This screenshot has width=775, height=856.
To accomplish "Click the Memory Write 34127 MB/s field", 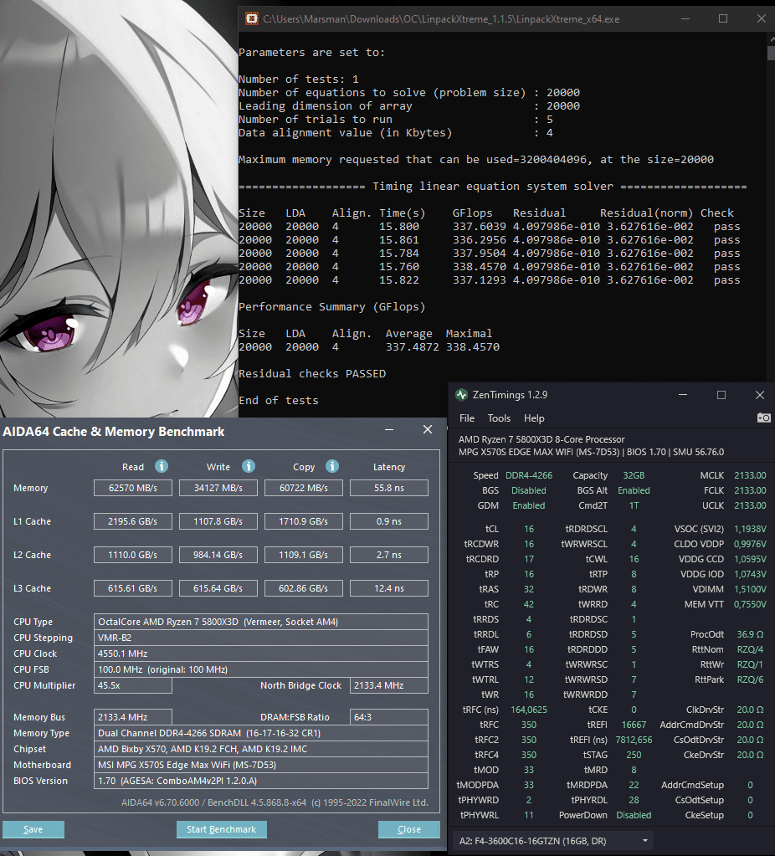I will tap(218, 488).
